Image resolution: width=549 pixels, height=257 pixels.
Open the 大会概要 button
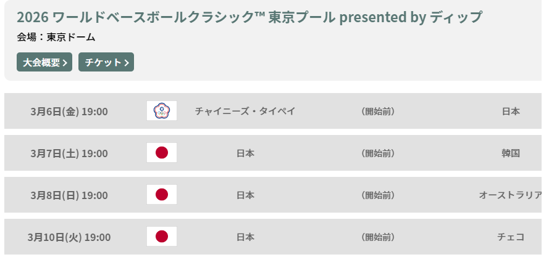click(44, 62)
